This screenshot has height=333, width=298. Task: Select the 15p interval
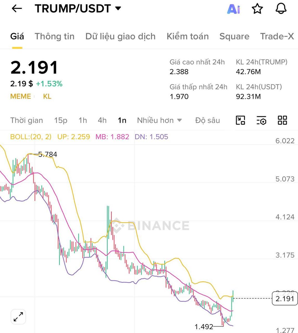click(x=61, y=120)
